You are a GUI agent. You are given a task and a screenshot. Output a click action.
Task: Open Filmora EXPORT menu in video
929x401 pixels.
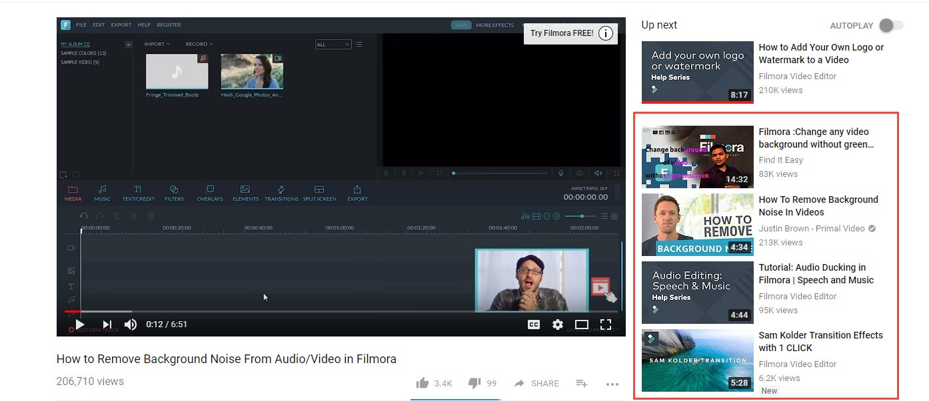point(121,25)
